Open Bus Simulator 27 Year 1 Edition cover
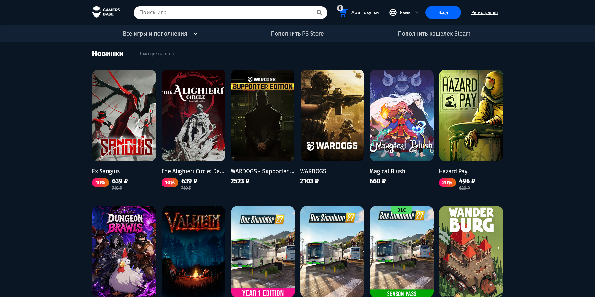This screenshot has width=595, height=297. (x=263, y=252)
